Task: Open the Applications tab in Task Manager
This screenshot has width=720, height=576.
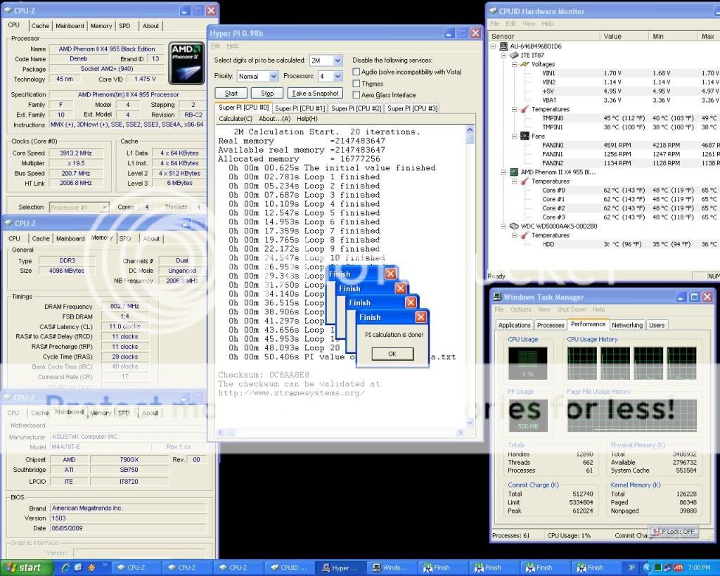Action: coord(514,325)
